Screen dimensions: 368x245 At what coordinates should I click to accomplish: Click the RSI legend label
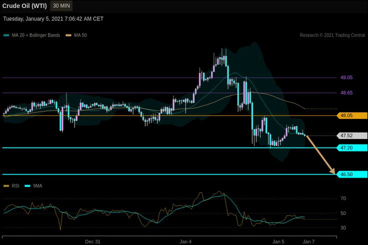tap(15, 186)
